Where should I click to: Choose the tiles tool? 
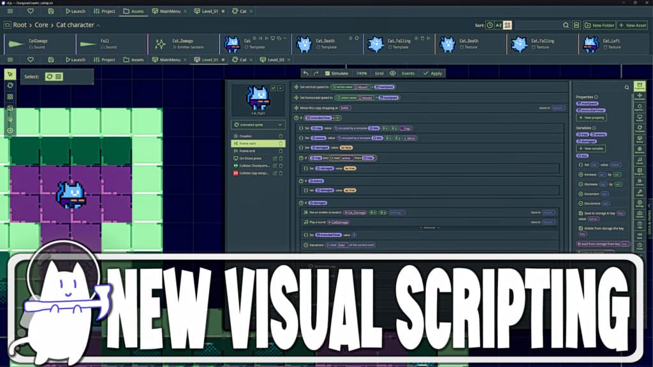click(x=10, y=97)
